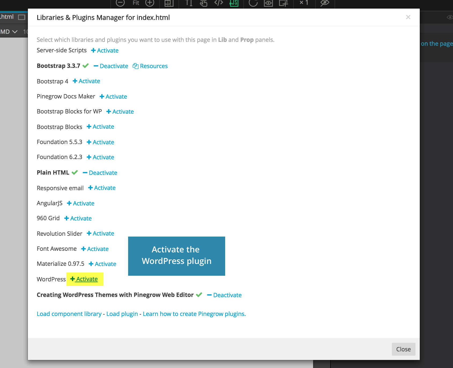The width and height of the screenshot is (453, 368).
Task: Click the add new view icon
Action: pyautogui.click(x=283, y=3)
